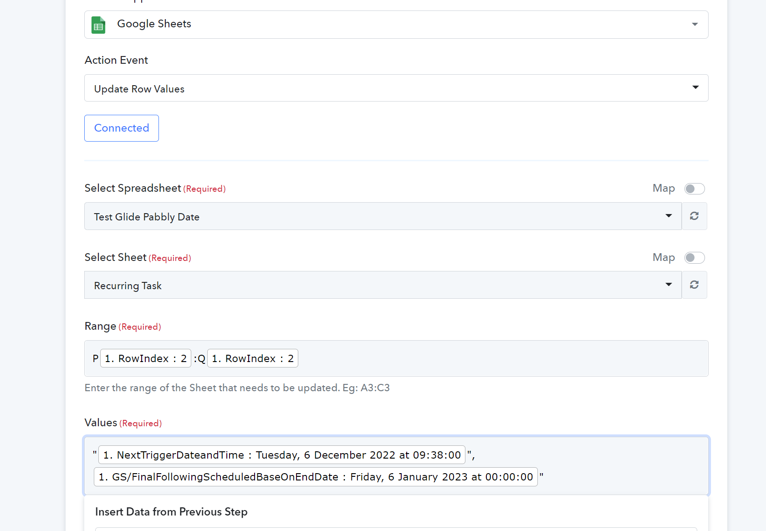
Task: Click the Select Sheet label
Action: (116, 257)
